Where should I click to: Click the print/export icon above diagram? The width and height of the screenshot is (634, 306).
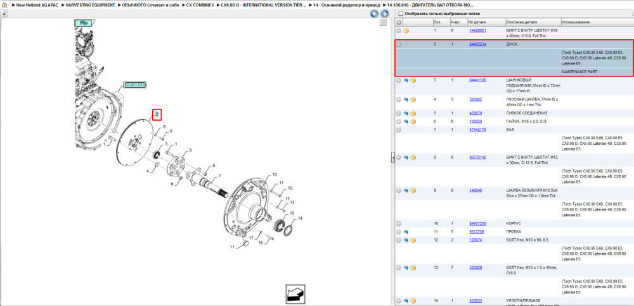pos(4,13)
